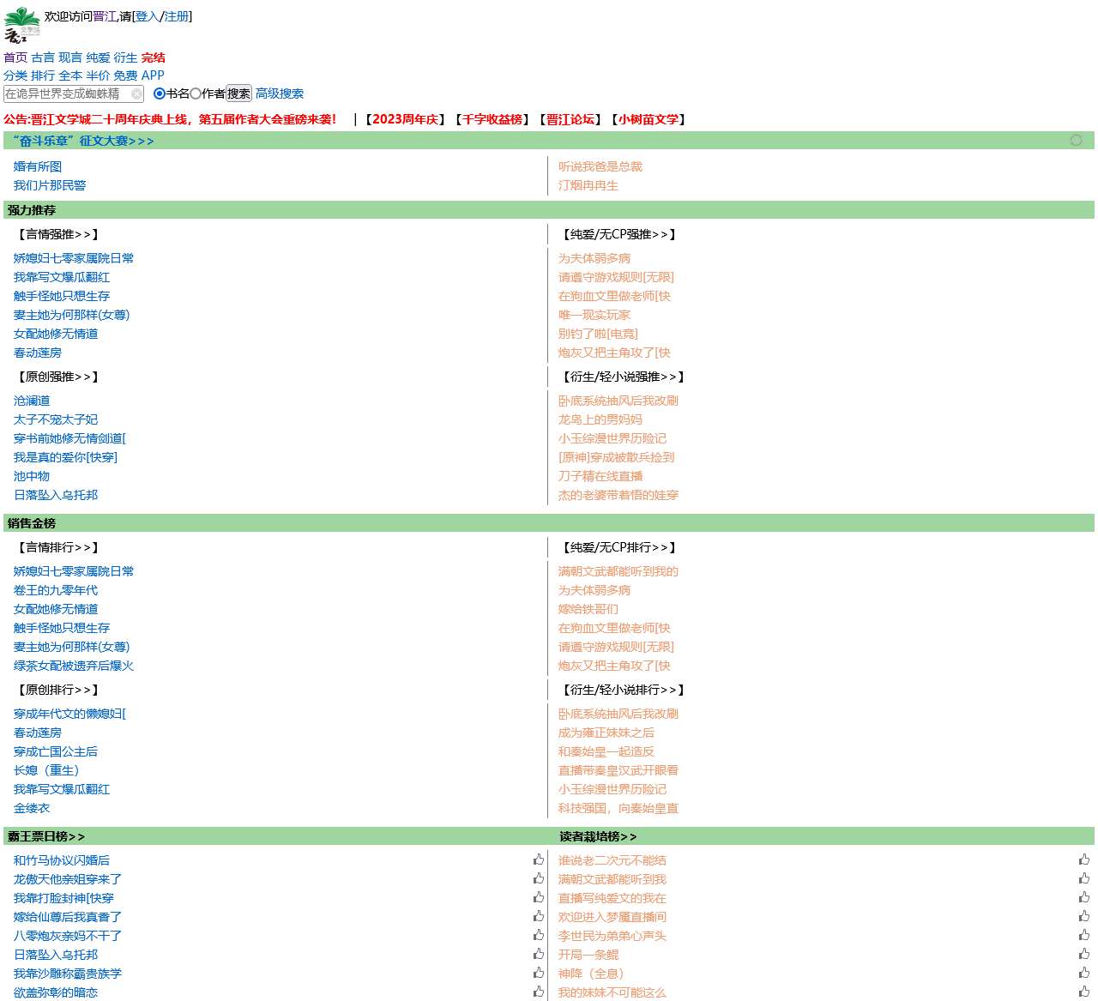Thumbs-up icon for 嫁给仙尊后我真香了

tap(539, 916)
